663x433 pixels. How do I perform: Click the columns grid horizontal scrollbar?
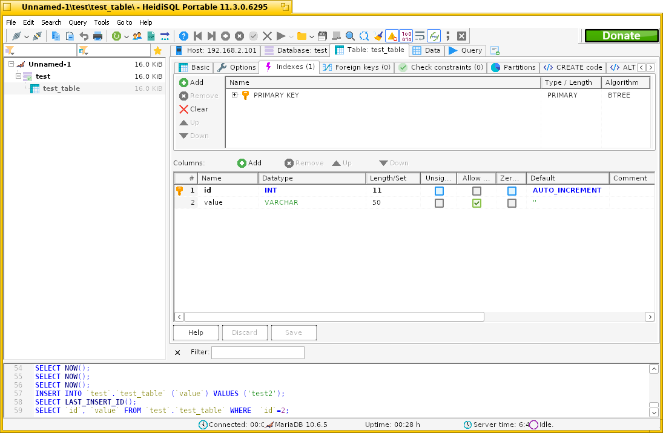tap(334, 317)
